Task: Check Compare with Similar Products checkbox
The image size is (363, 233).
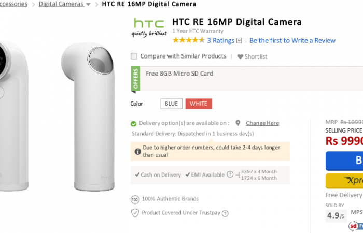Action: click(134, 56)
